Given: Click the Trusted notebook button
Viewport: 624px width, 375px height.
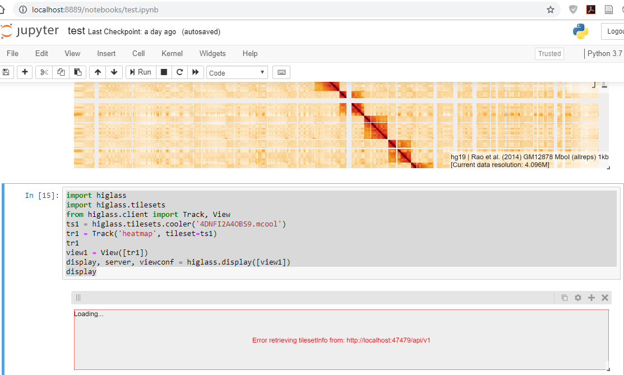Looking at the screenshot, I should 549,53.
